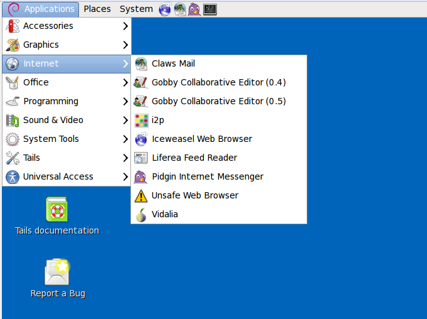Open the terminal from the top panel
This screenshot has height=319, width=427.
tap(210, 9)
